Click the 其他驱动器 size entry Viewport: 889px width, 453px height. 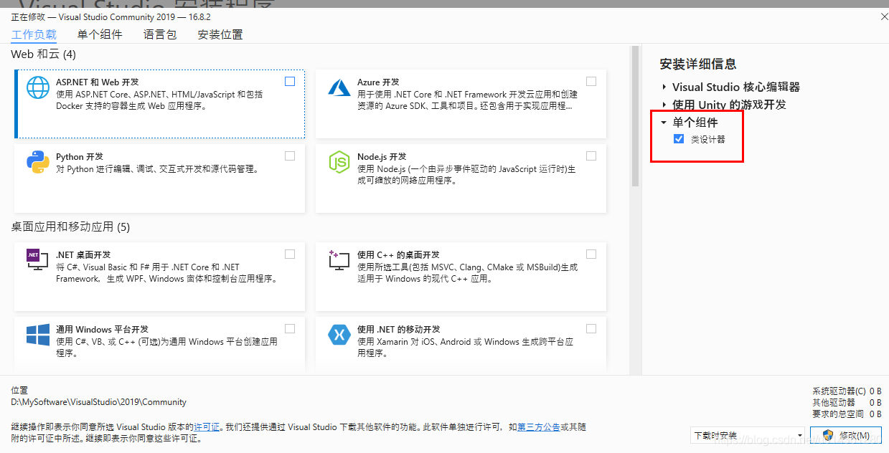pos(847,403)
